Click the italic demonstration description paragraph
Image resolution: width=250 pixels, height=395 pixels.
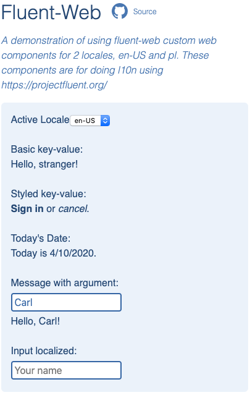click(x=109, y=62)
